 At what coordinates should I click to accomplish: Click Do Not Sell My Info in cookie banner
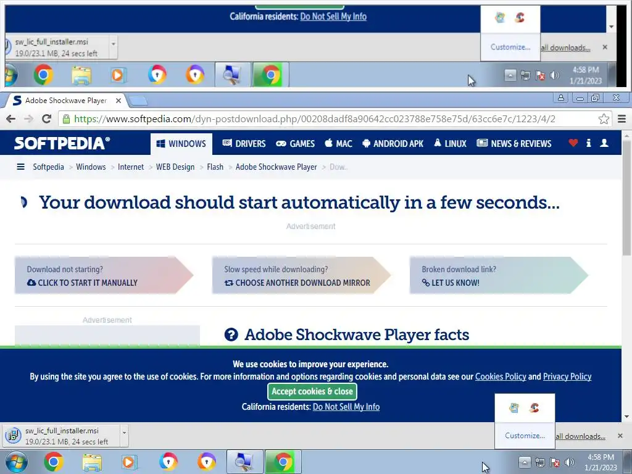pos(346,407)
